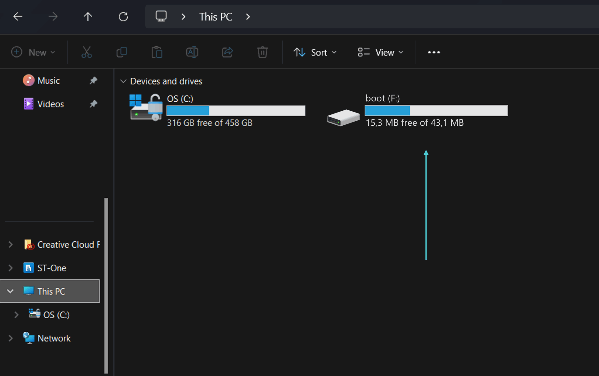
Task: Expand the Network tree node
Action: pyautogui.click(x=11, y=338)
